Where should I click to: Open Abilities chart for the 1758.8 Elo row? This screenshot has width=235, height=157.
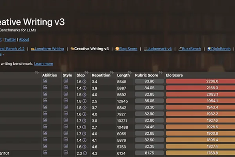[45, 153]
